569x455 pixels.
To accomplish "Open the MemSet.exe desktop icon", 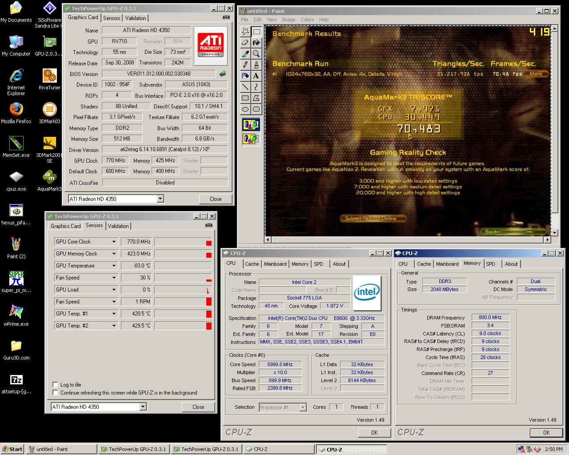I will tap(16, 147).
